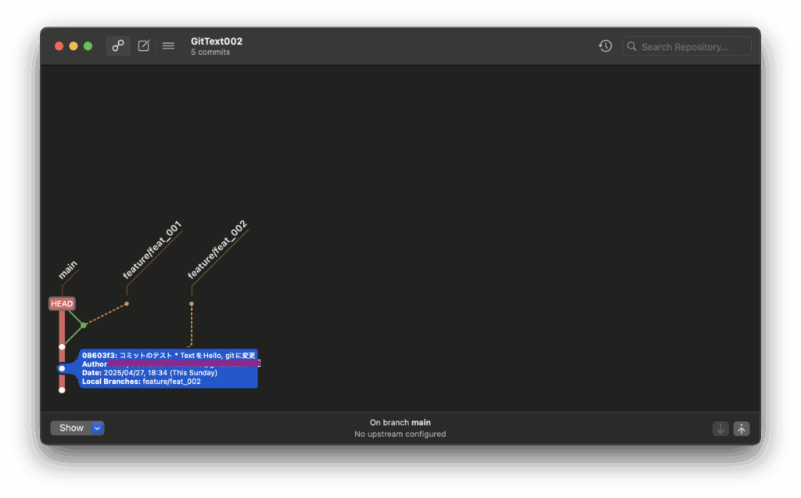Click the search magnifier icon
Viewport: 801px width, 498px height.
pos(632,46)
